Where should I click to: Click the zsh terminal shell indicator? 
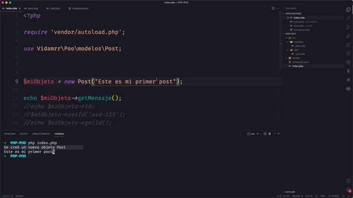coord(251,134)
